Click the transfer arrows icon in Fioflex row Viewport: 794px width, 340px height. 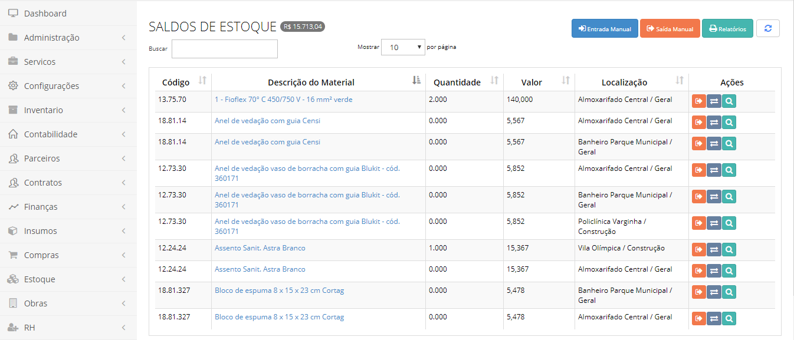tap(714, 101)
